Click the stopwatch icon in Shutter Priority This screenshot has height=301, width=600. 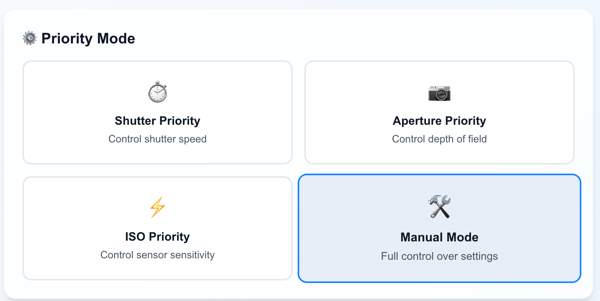click(158, 92)
